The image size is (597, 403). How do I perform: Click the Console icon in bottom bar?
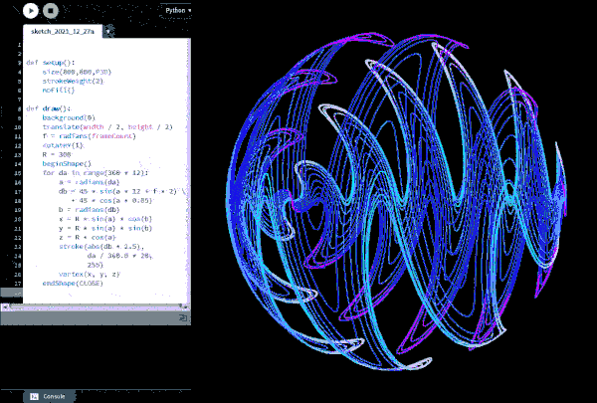[x=34, y=396]
